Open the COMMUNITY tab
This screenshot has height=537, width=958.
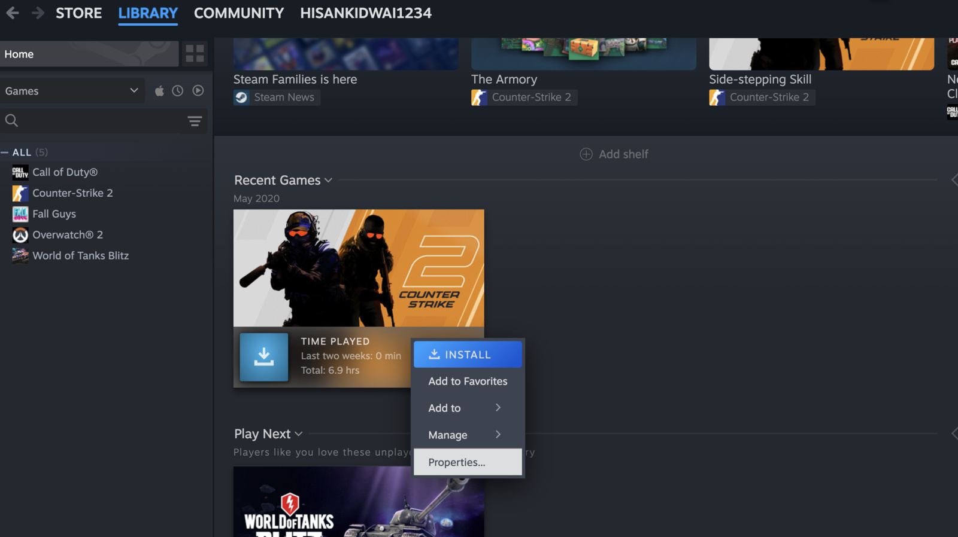click(x=239, y=13)
